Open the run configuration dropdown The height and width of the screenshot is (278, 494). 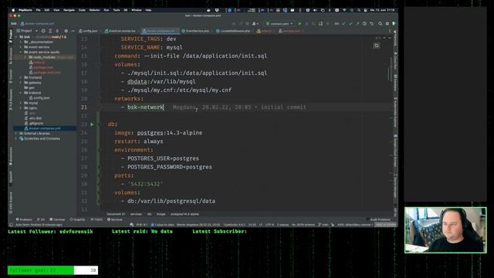(x=279, y=24)
